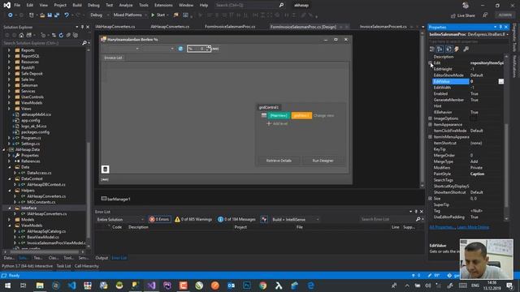Click the Solution Explorer horizontal scrollbar
The height and width of the screenshot is (292, 520).
tap(44, 252)
